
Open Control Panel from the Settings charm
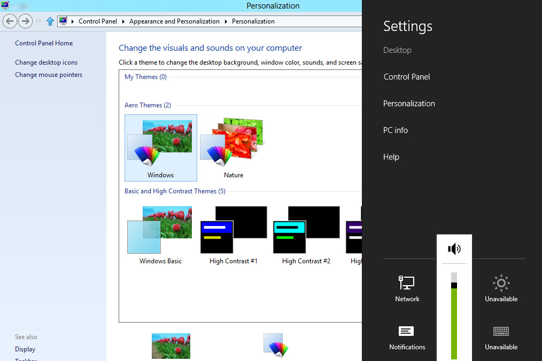pos(407,77)
